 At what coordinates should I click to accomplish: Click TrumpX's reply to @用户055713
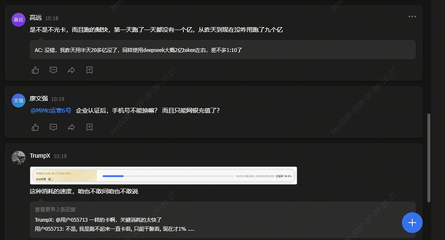[98, 219]
